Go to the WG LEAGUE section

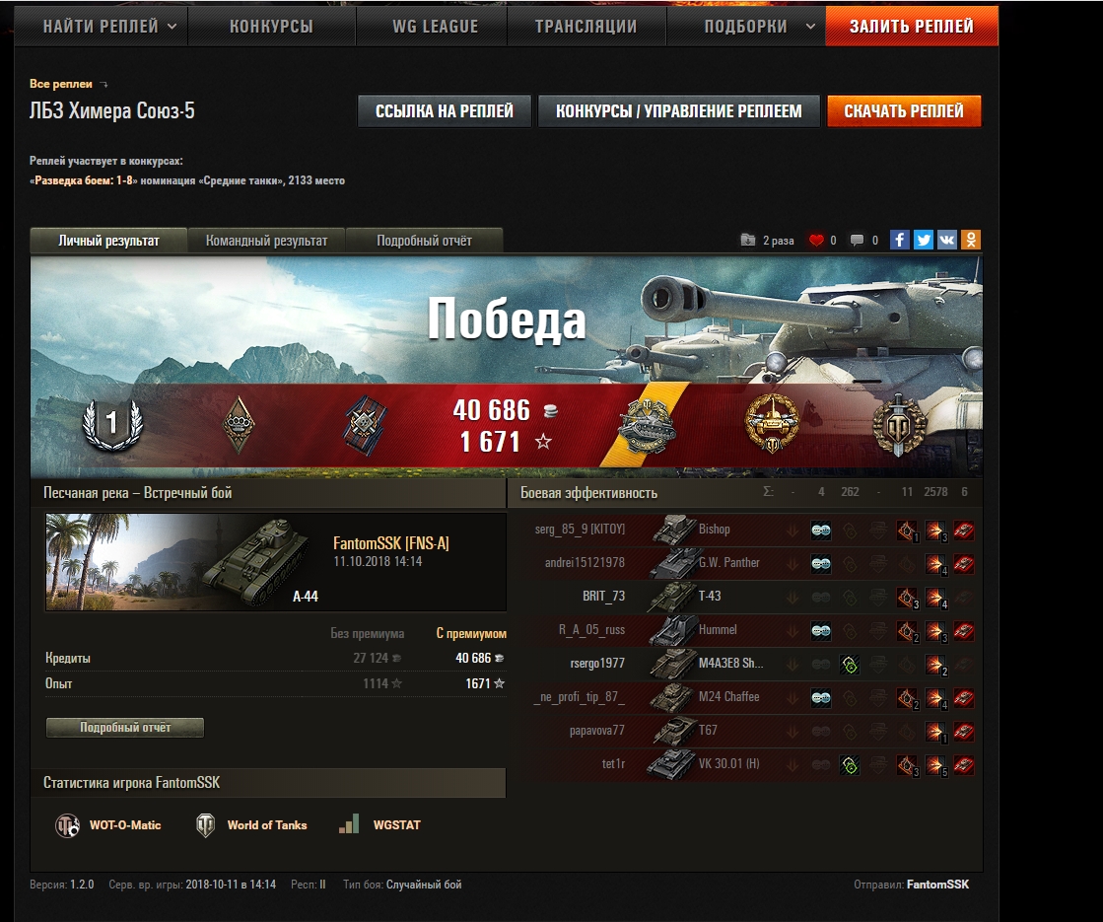[x=435, y=26]
